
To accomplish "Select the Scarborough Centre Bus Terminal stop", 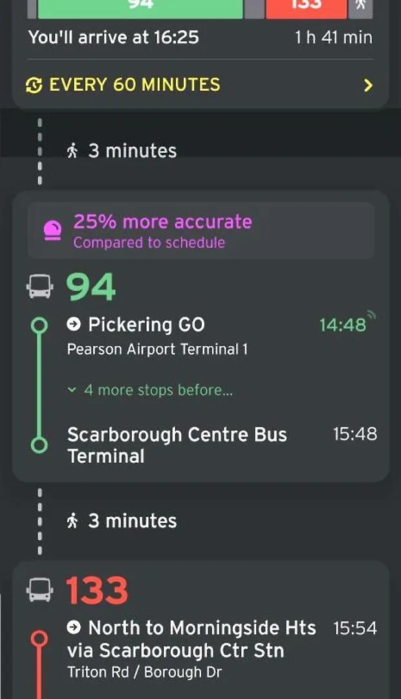I will 177,445.
